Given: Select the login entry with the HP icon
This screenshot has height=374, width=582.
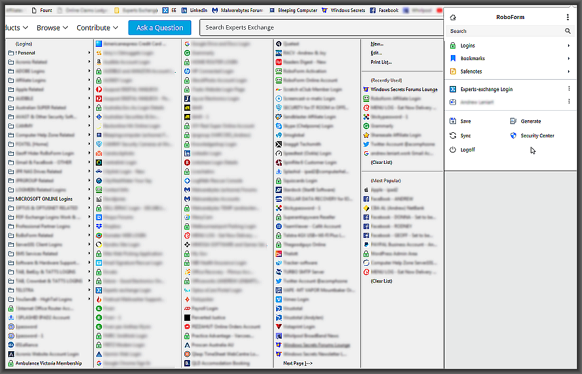Looking at the screenshot, I should pos(210,71).
